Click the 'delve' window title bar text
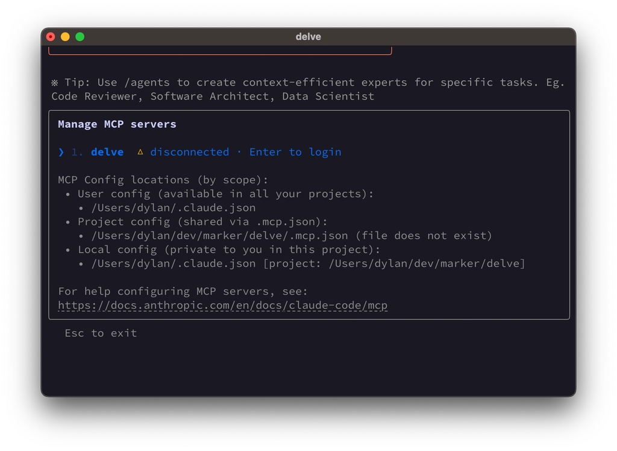Screen dimensions: 617x451 click(308, 37)
